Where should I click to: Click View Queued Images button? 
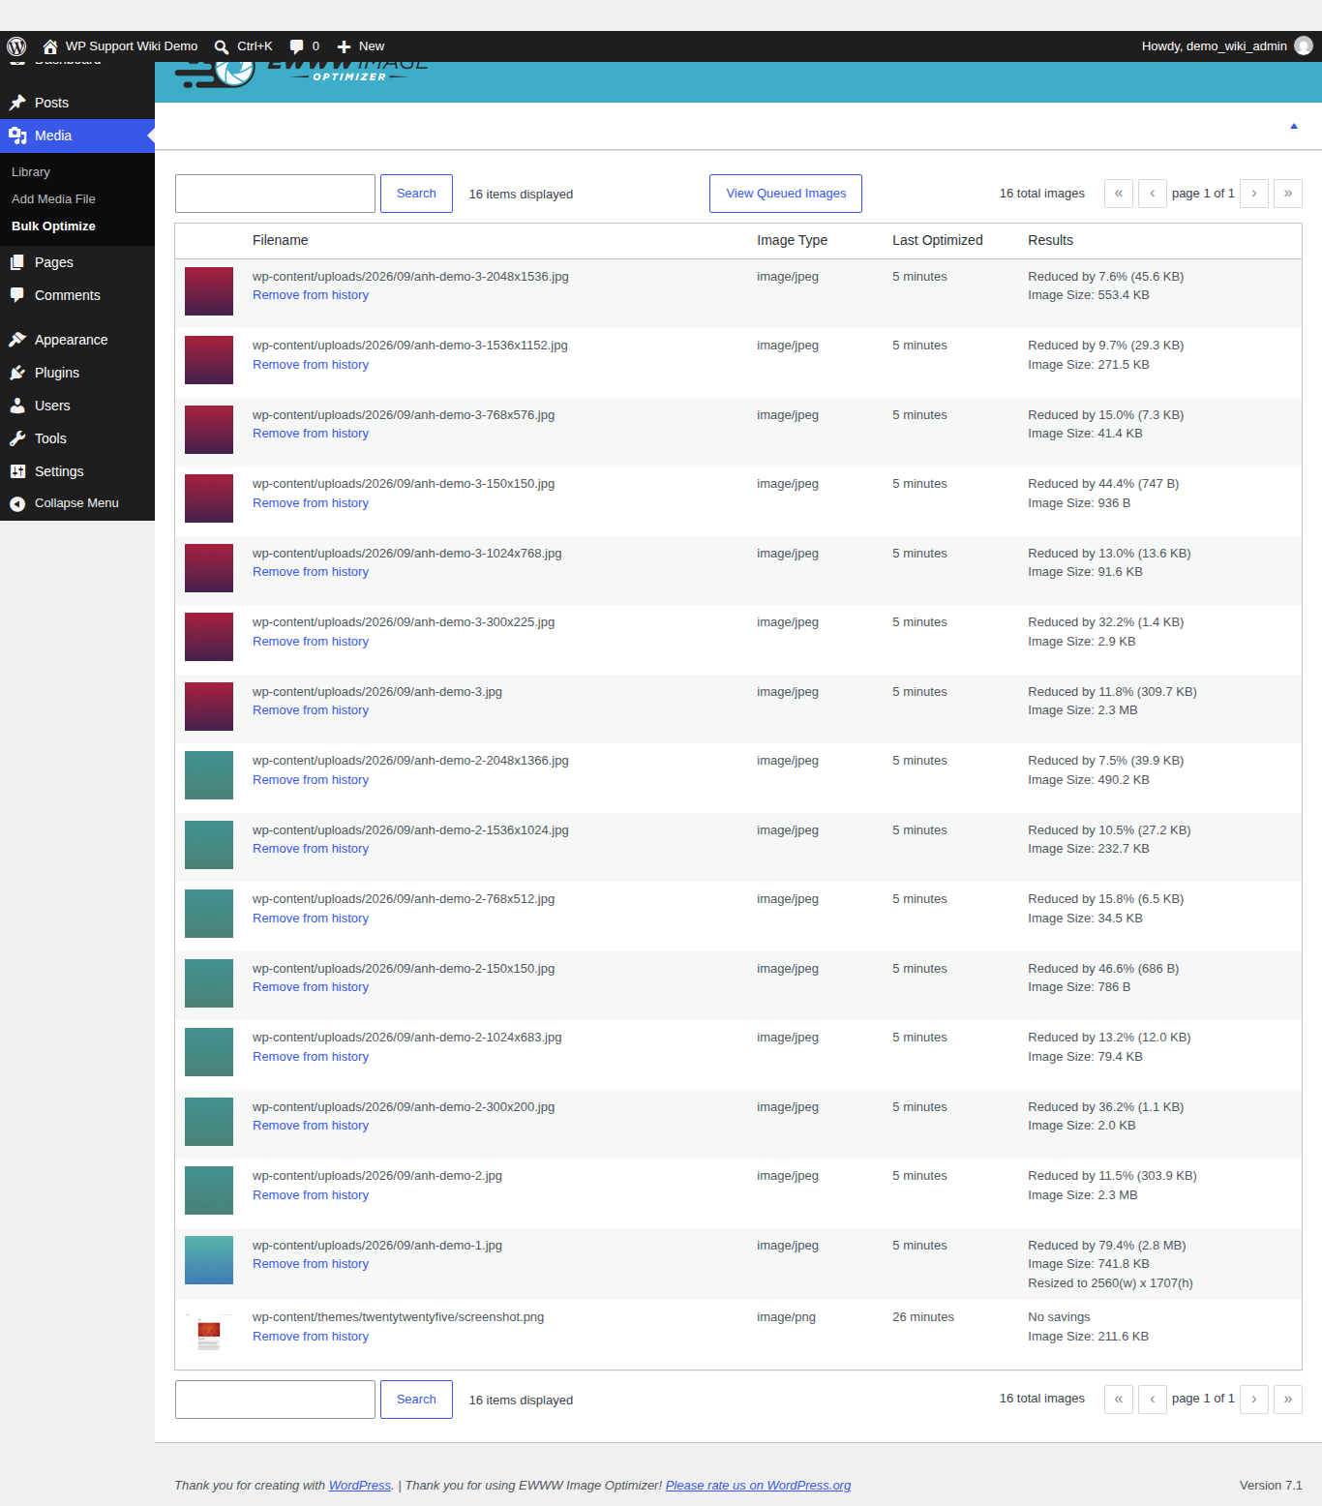tap(786, 194)
